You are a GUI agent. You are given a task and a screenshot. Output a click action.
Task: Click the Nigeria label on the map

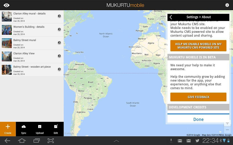click(156, 63)
